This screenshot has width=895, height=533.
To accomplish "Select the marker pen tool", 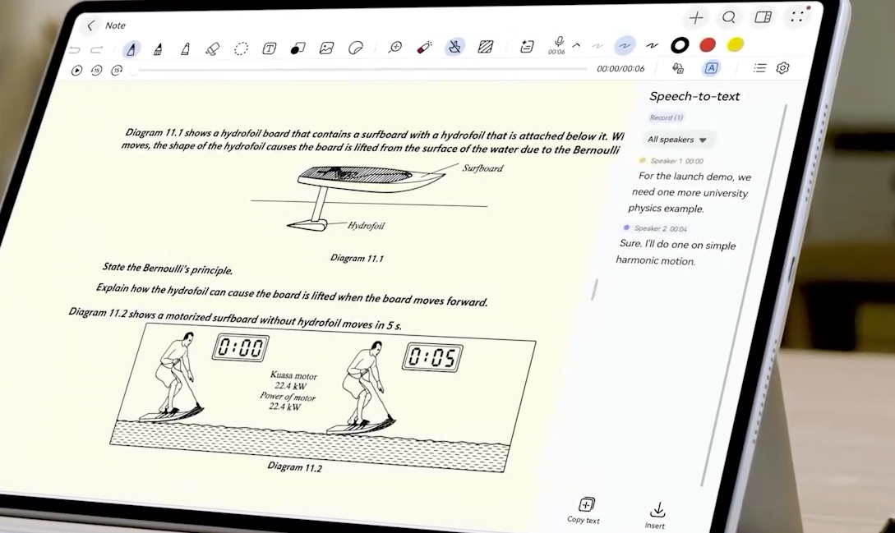I will (185, 48).
